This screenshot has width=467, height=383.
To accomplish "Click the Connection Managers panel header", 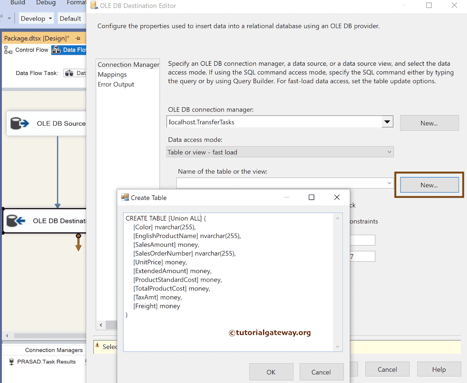I will click(x=54, y=350).
